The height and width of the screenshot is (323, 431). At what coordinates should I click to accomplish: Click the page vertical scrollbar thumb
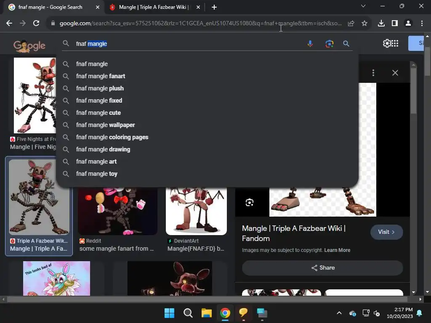pyautogui.click(x=427, y=61)
